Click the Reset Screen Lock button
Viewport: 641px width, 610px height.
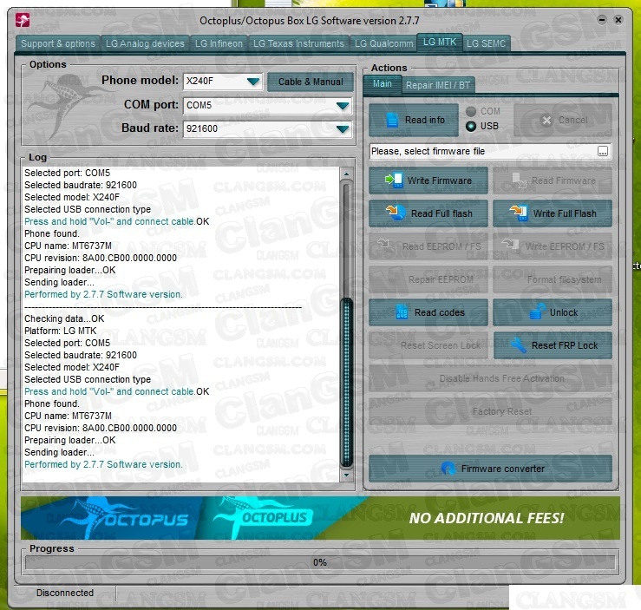[x=428, y=345]
